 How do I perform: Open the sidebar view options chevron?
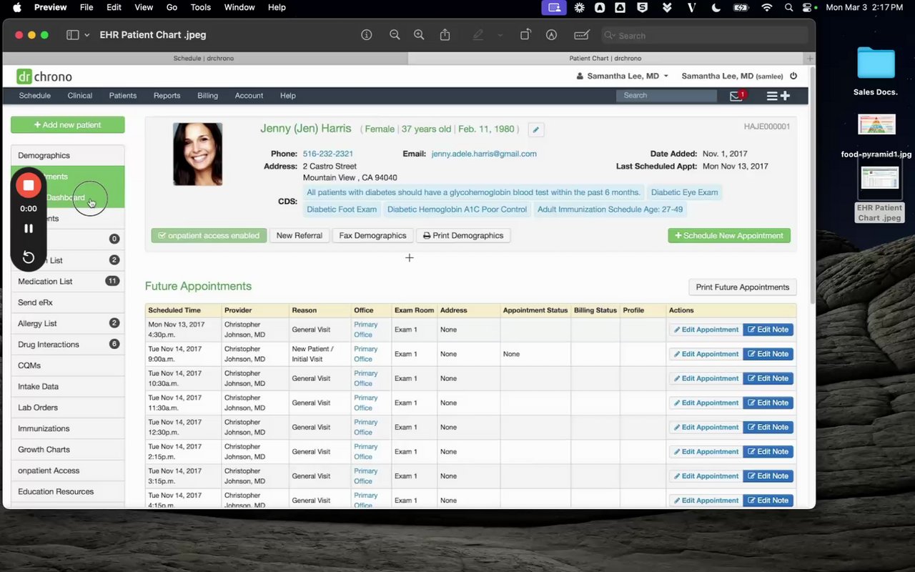click(87, 35)
